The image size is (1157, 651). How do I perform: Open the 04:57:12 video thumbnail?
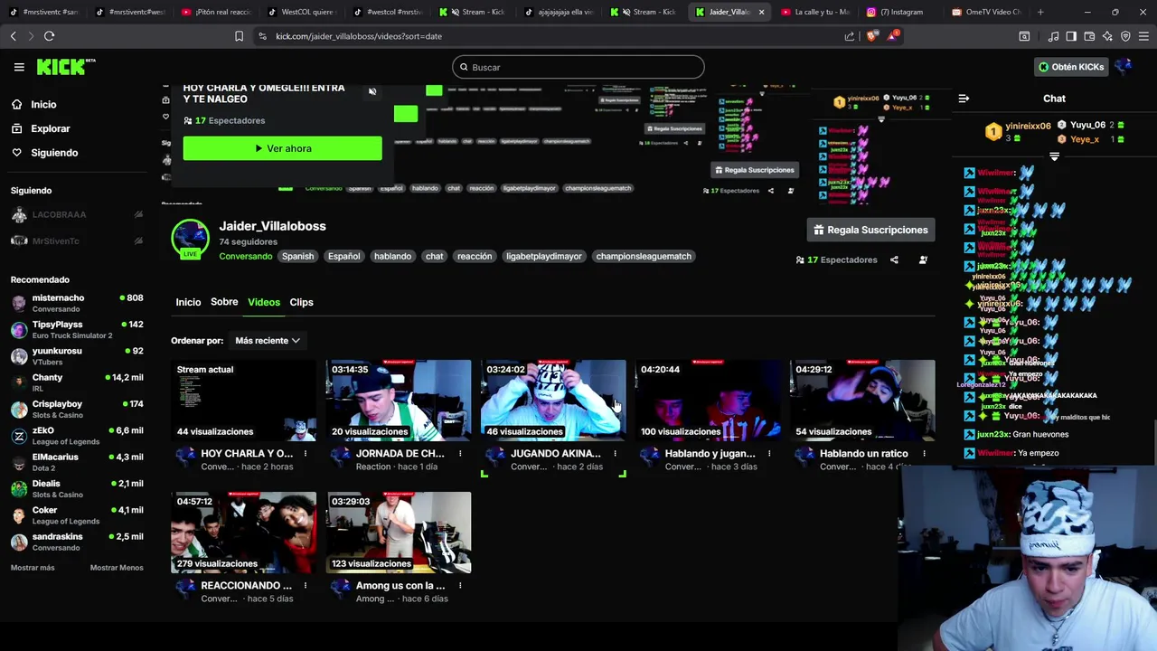pyautogui.click(x=244, y=533)
